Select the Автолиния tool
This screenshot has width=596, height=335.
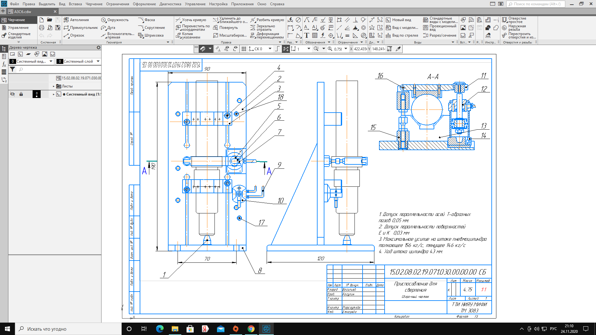click(76, 20)
